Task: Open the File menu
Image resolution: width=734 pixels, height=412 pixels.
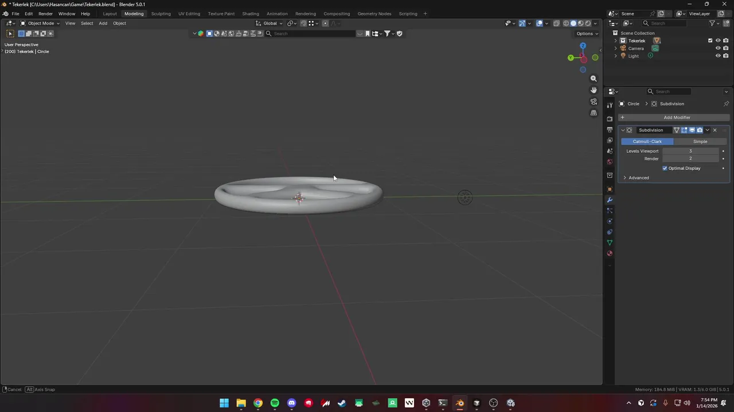Action: pos(15,14)
